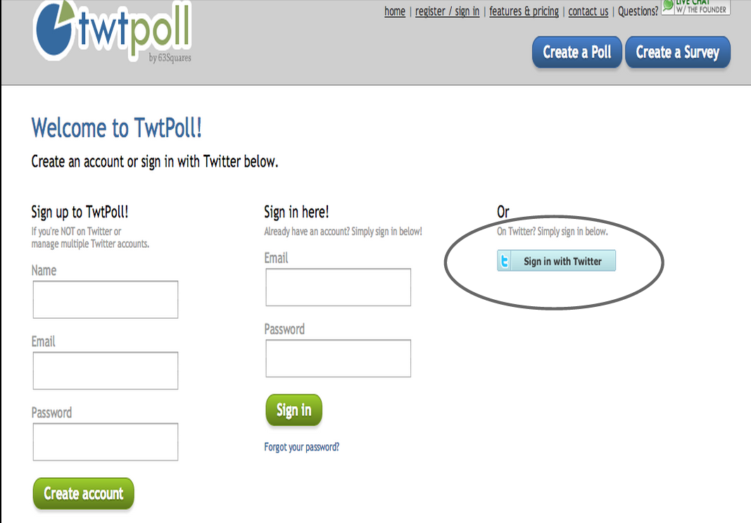
Task: Click the twtpoll wordmark text
Action: [x=134, y=29]
